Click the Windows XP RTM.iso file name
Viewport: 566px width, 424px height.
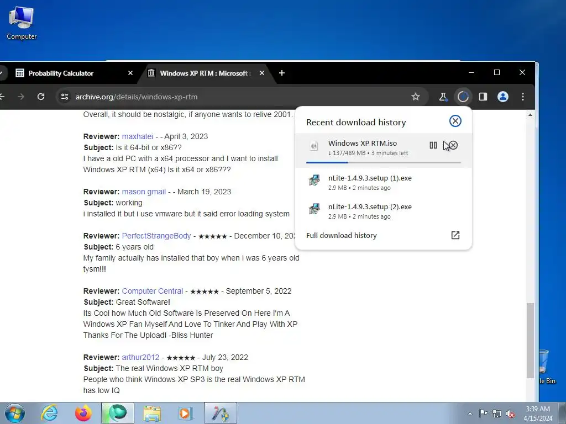click(x=363, y=143)
